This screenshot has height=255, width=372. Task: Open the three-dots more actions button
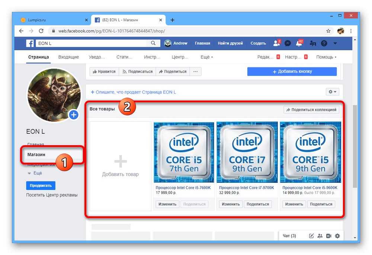tap(196, 71)
